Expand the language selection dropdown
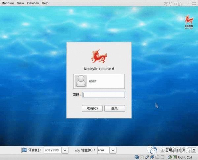The image size is (198, 160). [65, 150]
